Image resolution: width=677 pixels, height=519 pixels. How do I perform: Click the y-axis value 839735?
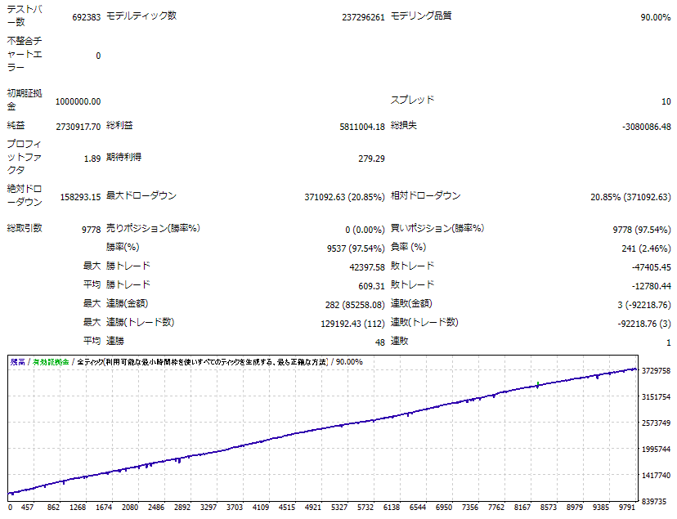coord(657,501)
